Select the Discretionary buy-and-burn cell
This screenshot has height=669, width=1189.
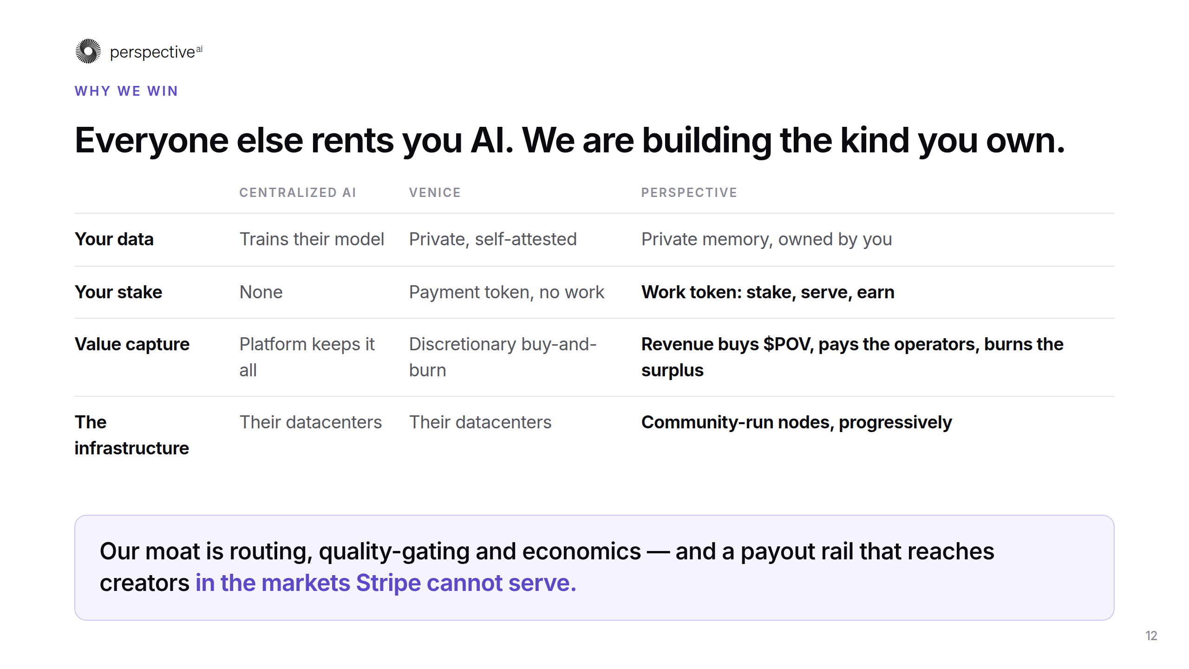coord(503,357)
